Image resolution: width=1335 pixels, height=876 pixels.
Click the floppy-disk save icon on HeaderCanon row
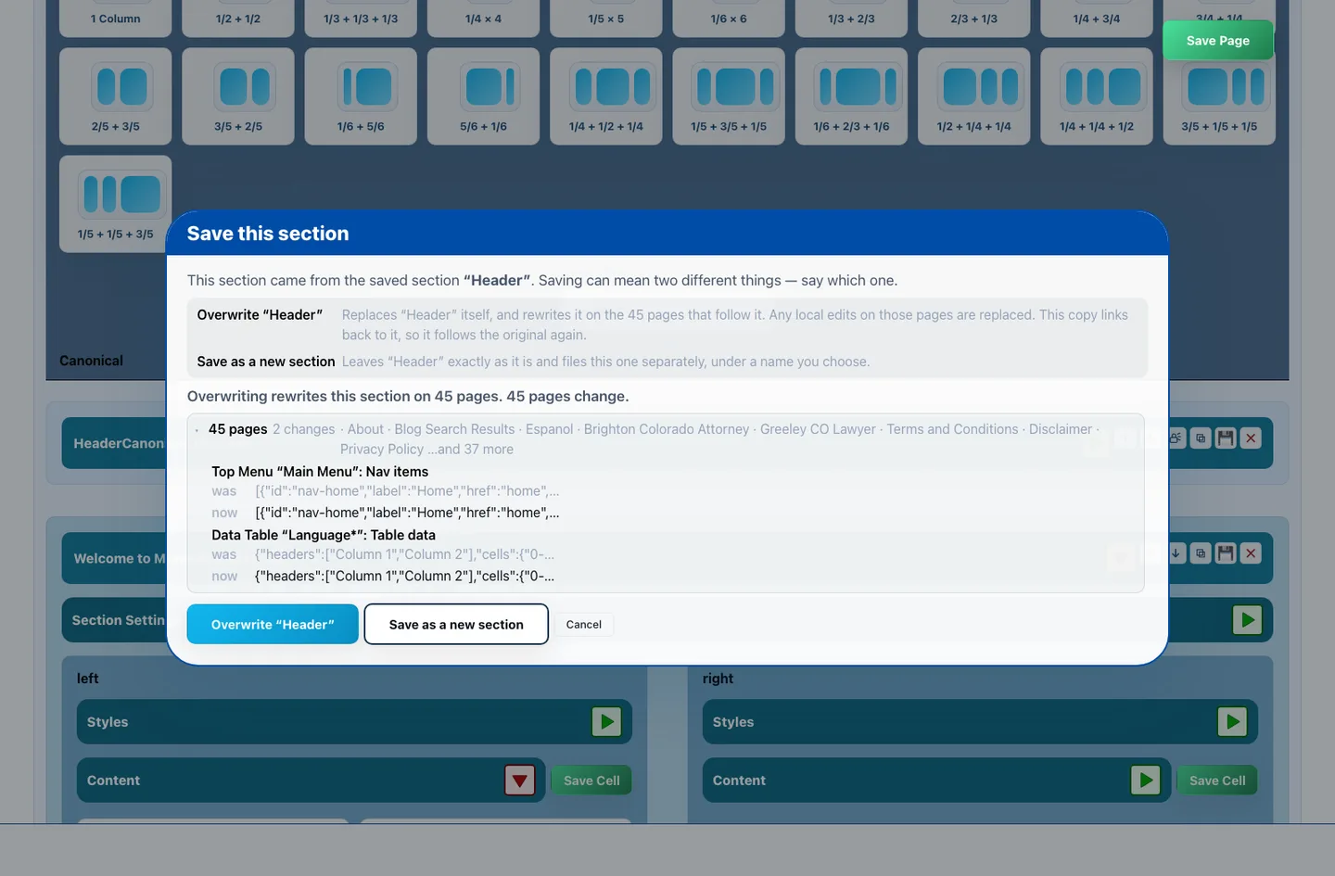point(1226,438)
